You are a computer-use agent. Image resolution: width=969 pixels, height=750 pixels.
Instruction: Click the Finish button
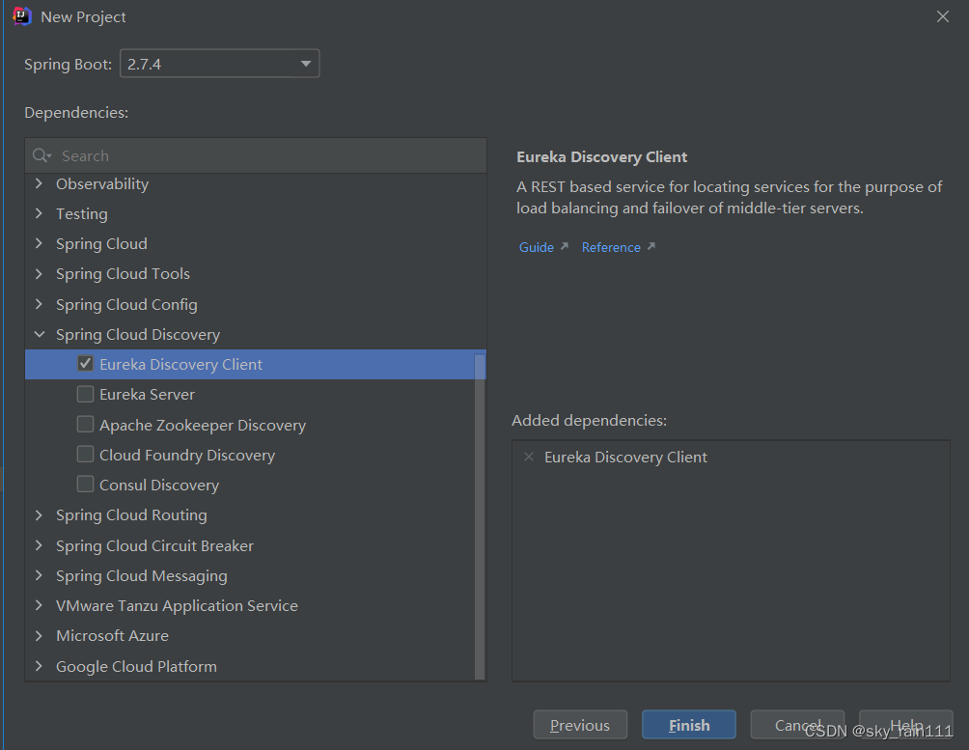pos(688,724)
